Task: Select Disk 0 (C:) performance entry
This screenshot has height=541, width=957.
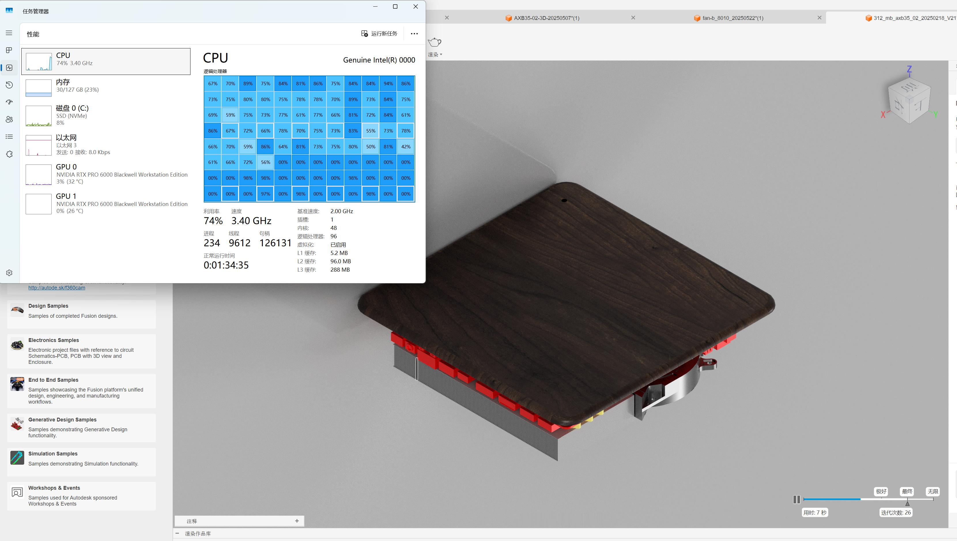Action: (106, 115)
